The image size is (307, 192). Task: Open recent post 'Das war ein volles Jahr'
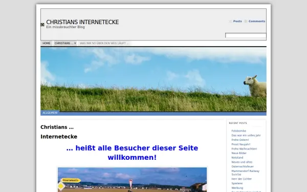pos(246,135)
